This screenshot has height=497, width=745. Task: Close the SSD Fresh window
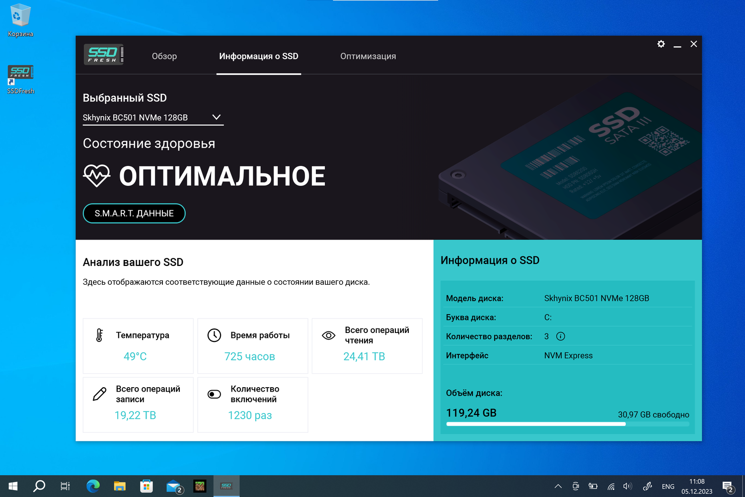(694, 44)
